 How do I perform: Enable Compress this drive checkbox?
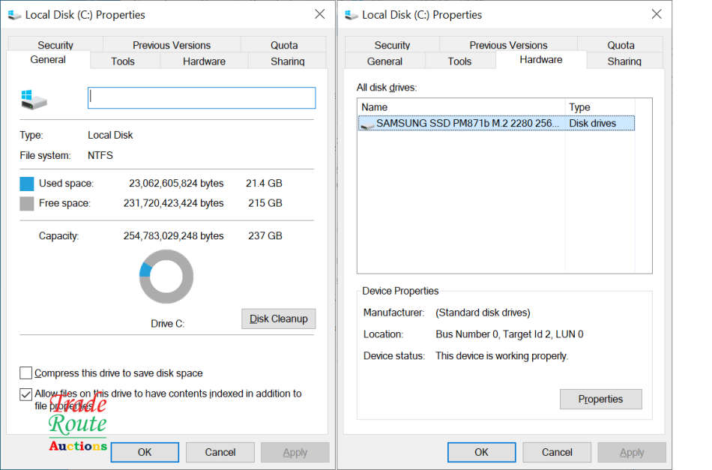click(x=26, y=373)
